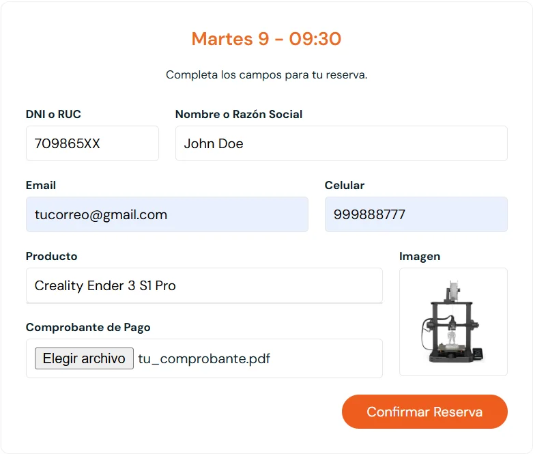This screenshot has height=454, width=533.
Task: Click empty space right of the tu_comprobante.pdf name
Action: 328,358
